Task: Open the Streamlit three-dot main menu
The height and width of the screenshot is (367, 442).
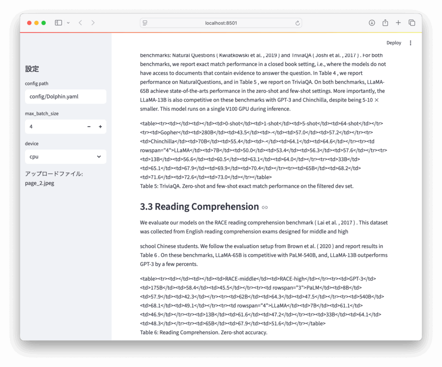Action: (x=410, y=43)
